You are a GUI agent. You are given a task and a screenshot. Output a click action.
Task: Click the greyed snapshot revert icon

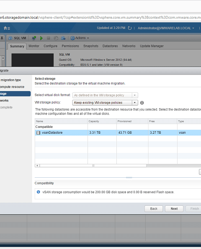coord(56,38)
